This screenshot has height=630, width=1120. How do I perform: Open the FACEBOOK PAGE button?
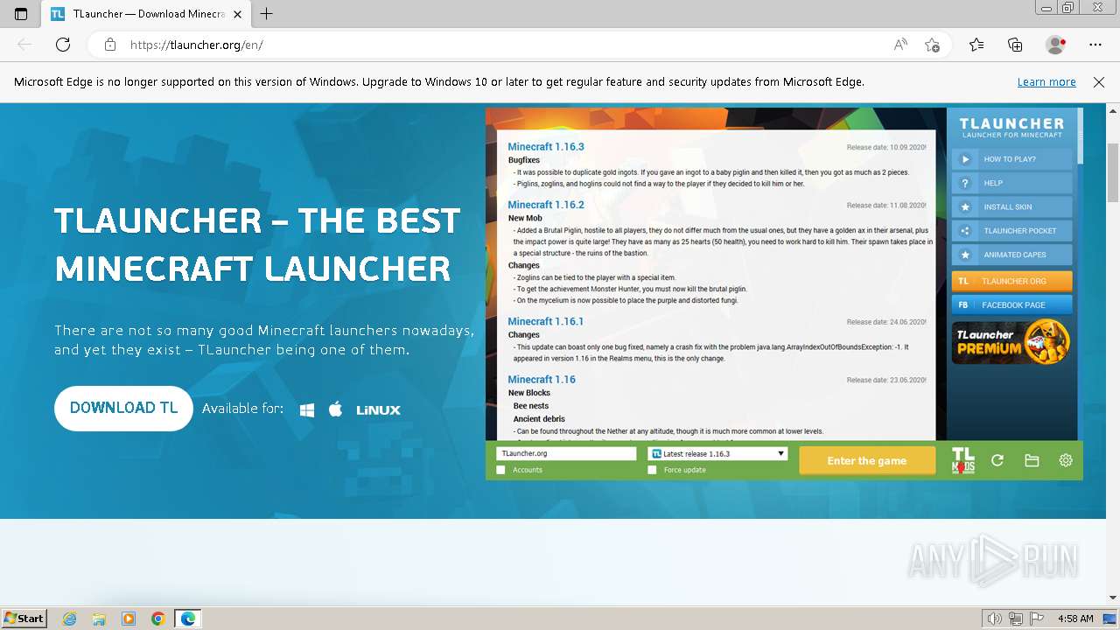coord(1011,304)
